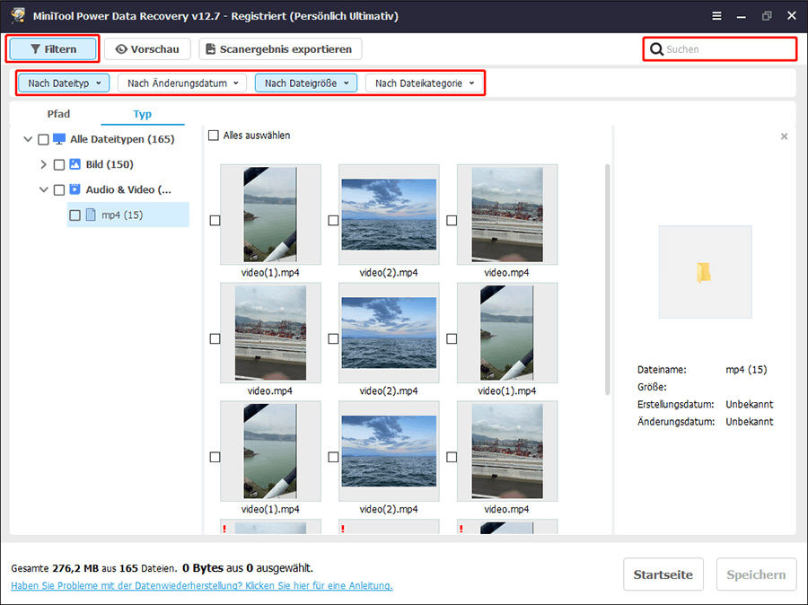Click the Startseite button
The image size is (808, 605).
(663, 574)
